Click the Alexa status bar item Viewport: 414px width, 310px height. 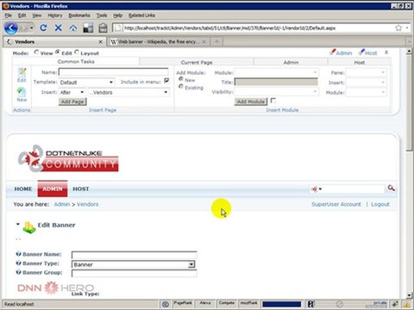(205, 303)
